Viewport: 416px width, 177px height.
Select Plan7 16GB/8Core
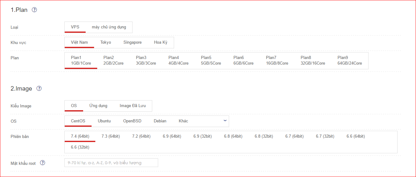click(277, 61)
